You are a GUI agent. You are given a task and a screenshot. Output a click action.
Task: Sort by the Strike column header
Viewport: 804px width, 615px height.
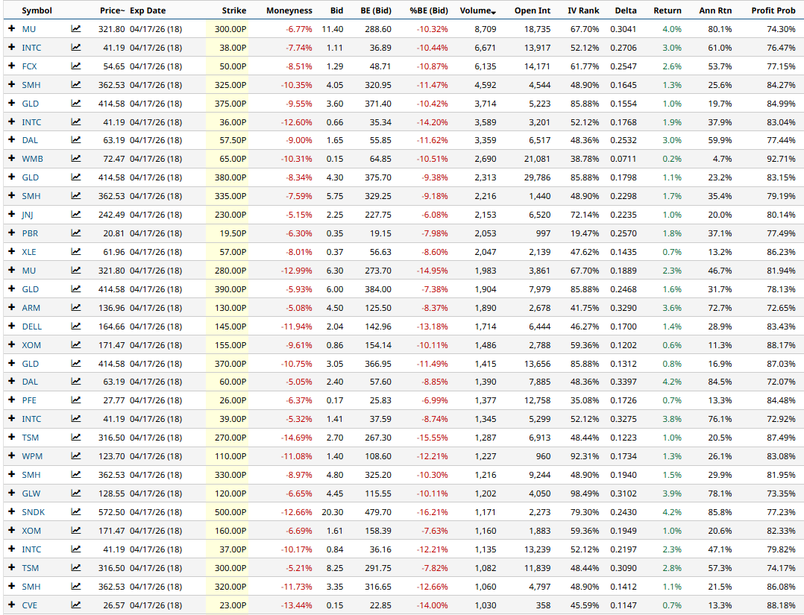233,10
